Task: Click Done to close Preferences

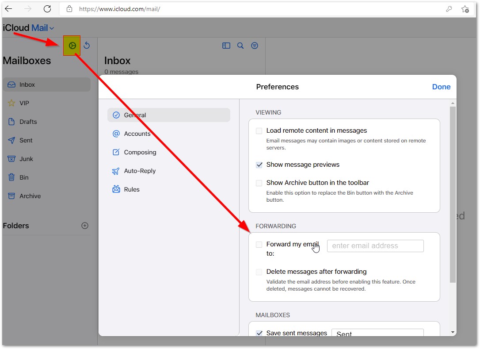Action: point(441,87)
